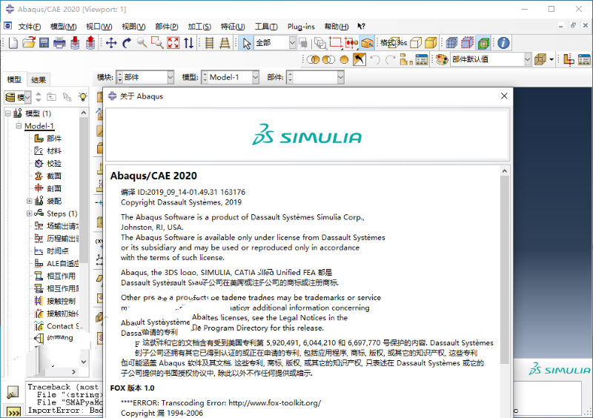Click the Print viewport icon
Screen dimensions: 593x418
coord(59,43)
